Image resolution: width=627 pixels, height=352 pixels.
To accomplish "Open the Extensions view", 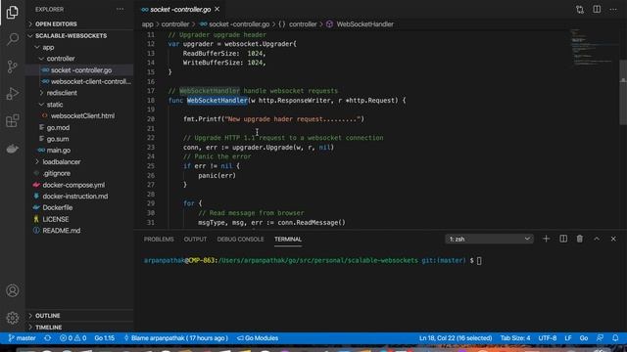I will point(13,120).
